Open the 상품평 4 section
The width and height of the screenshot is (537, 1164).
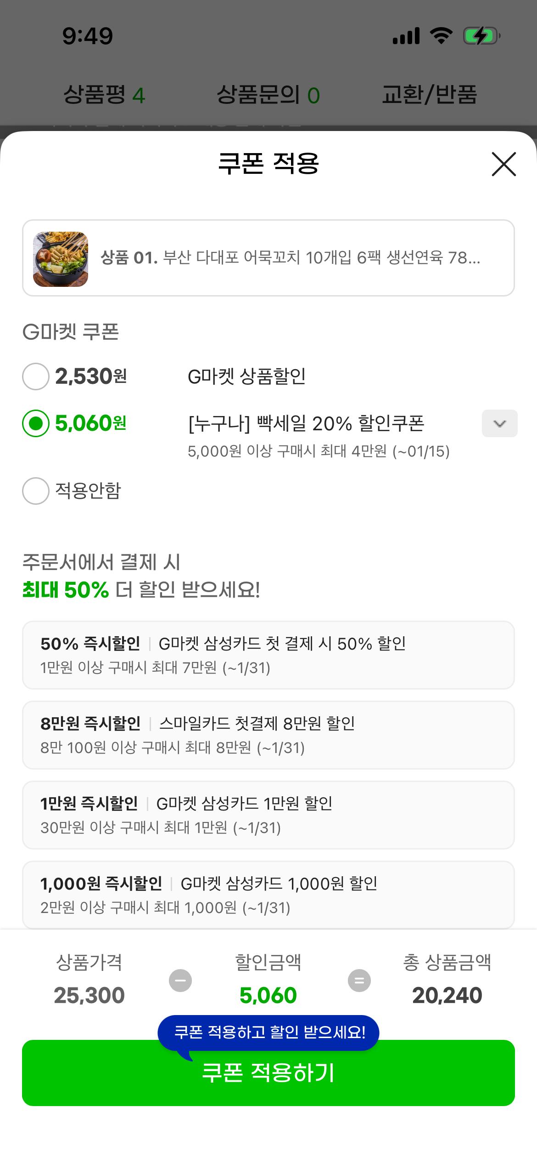pyautogui.click(x=104, y=93)
